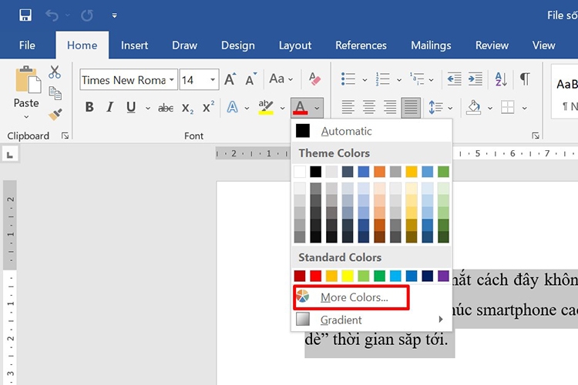
Task: Toggle Italic formatting
Action: click(x=109, y=107)
